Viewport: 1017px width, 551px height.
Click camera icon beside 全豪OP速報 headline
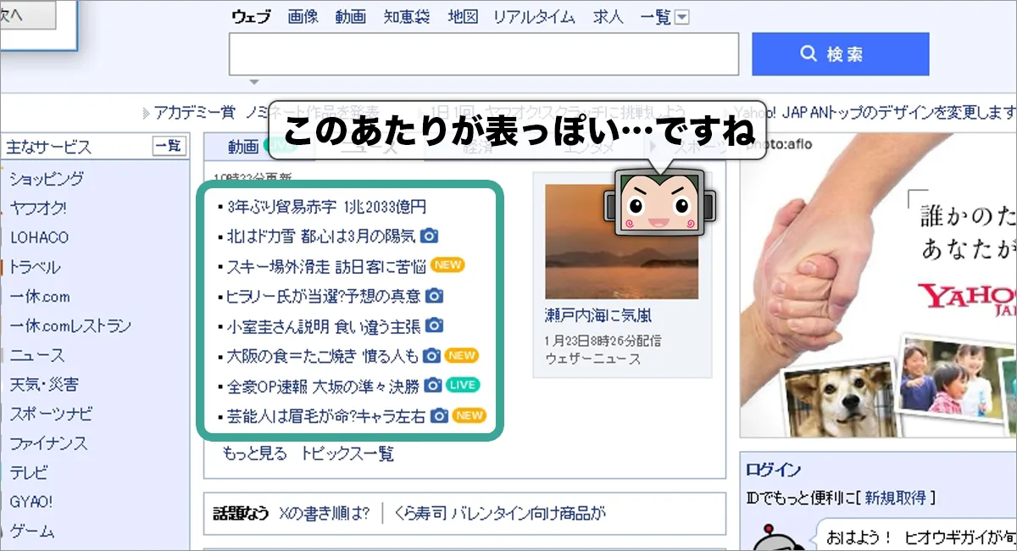pos(433,386)
